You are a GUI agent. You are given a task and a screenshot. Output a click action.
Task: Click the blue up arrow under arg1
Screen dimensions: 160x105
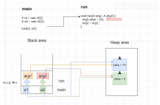point(27,82)
